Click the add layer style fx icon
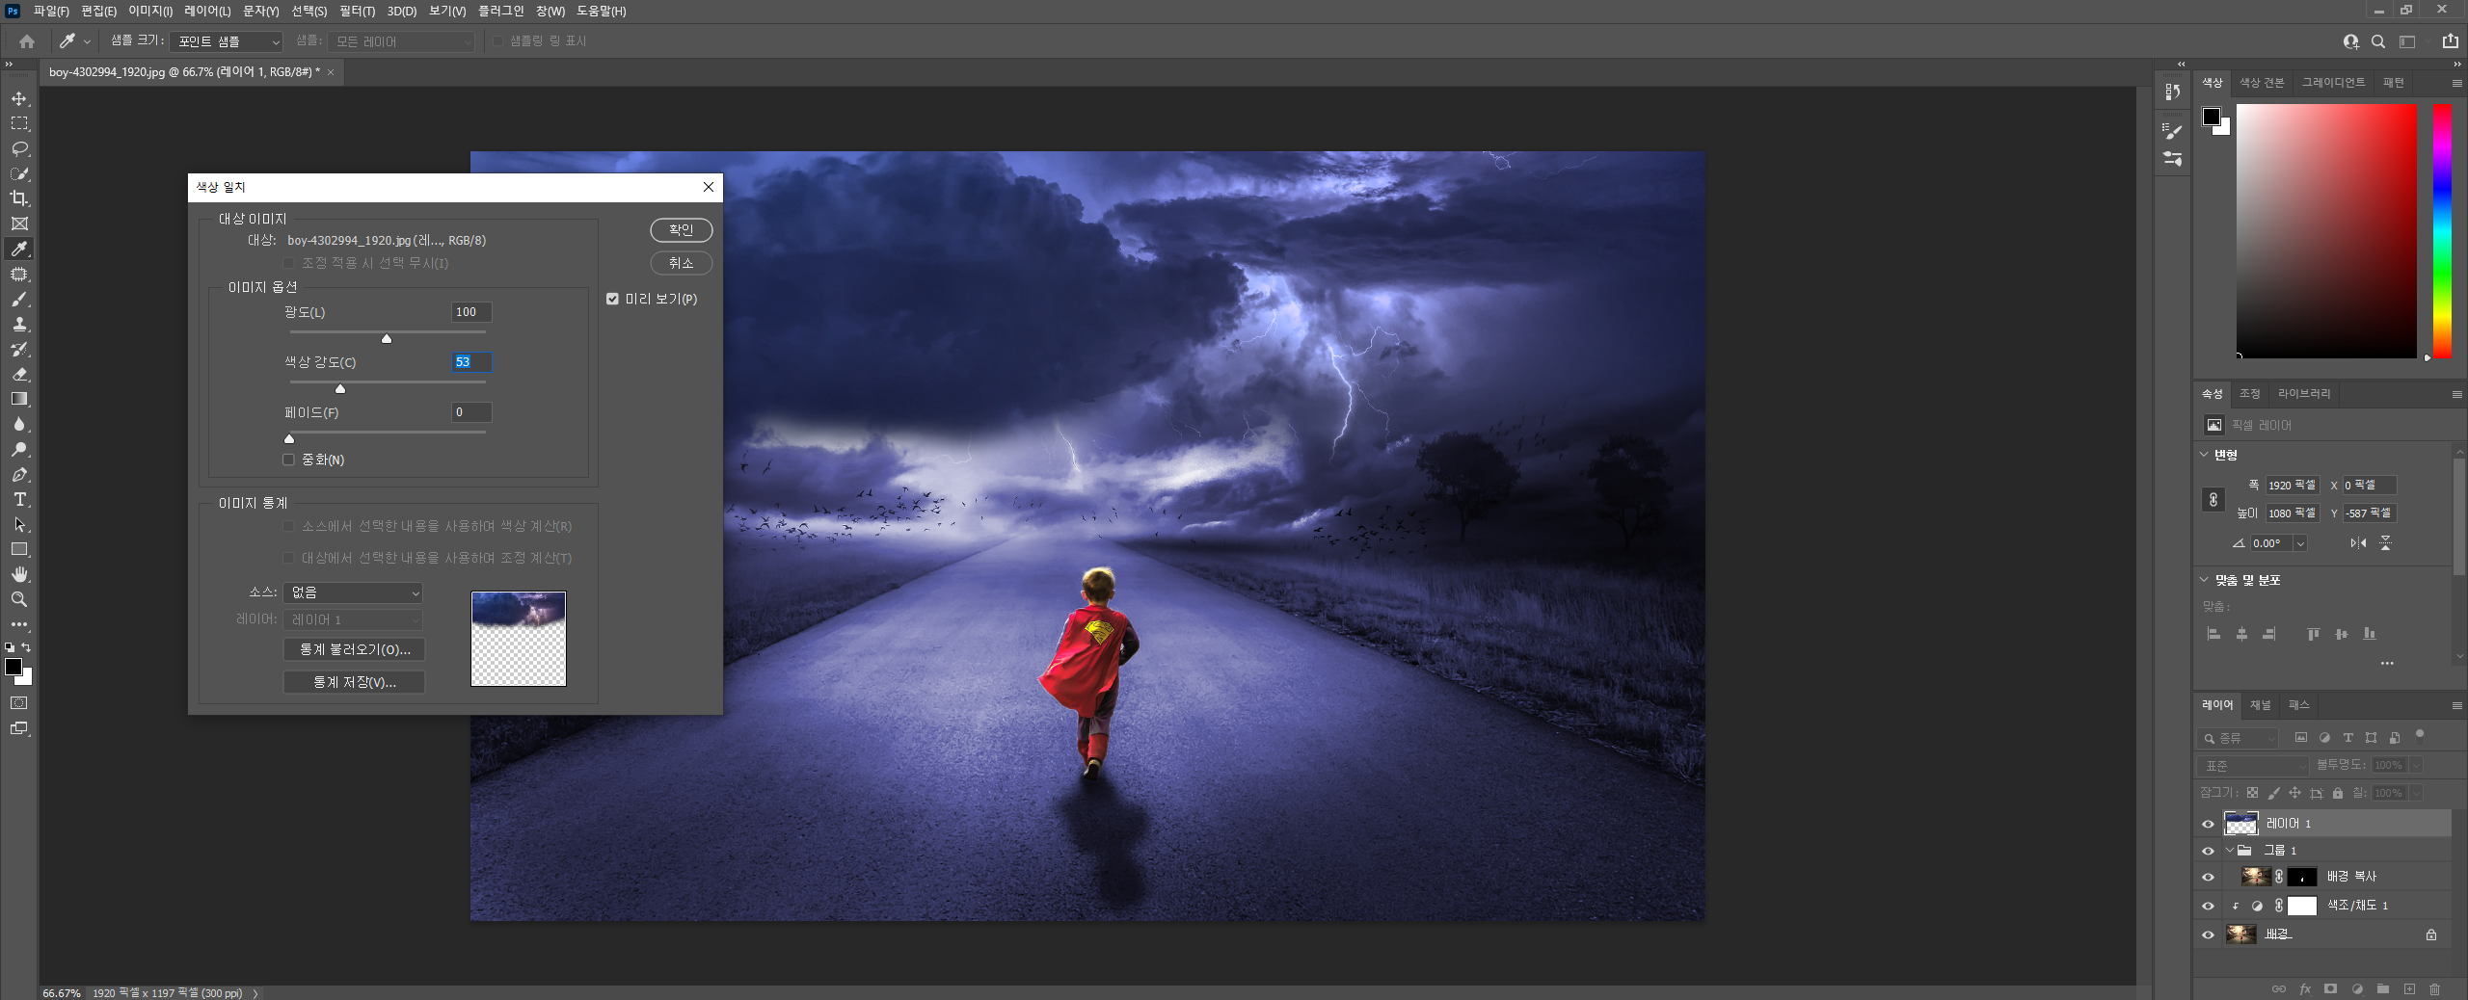 (2305, 988)
